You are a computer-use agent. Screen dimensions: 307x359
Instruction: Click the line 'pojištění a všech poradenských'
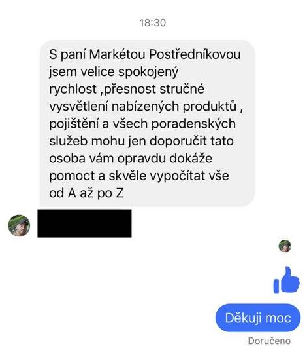142,124
